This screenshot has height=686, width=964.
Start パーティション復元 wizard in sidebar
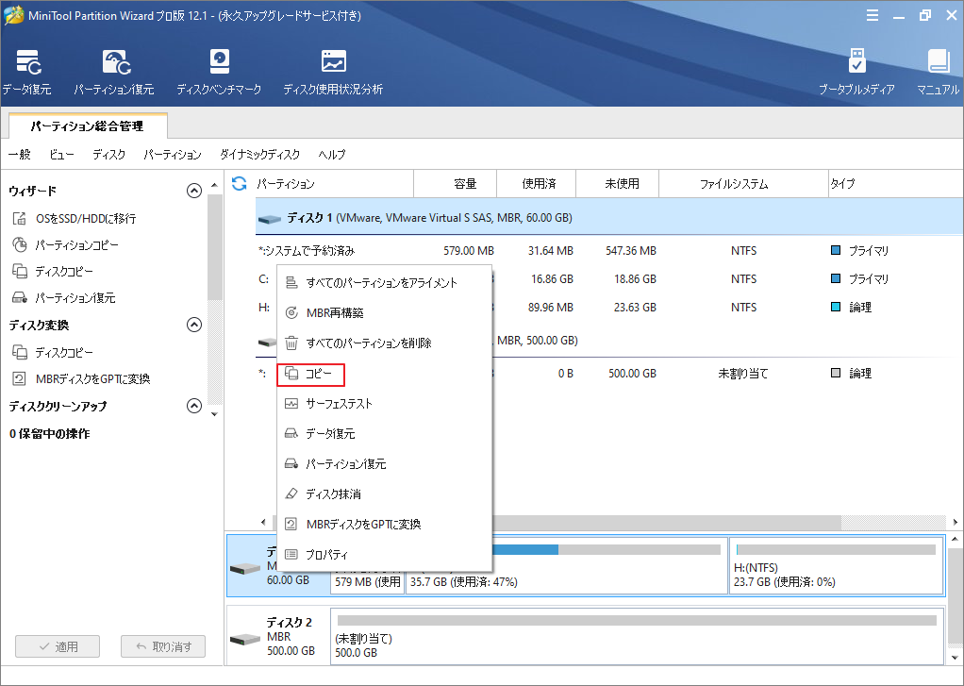pyautogui.click(x=63, y=298)
